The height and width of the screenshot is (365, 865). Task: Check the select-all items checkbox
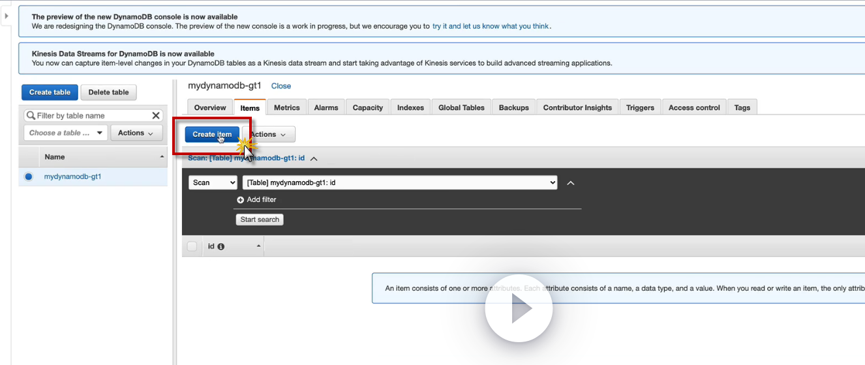click(x=192, y=246)
